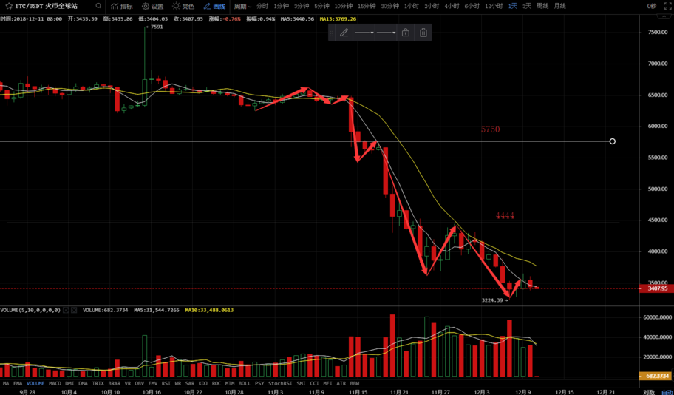Choose the BOLL indicator tab
This screenshot has width=674, height=395.
[245, 384]
